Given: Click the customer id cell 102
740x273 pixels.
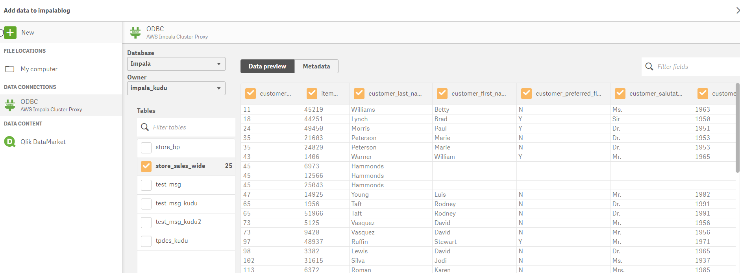Looking at the screenshot, I should [249, 261].
